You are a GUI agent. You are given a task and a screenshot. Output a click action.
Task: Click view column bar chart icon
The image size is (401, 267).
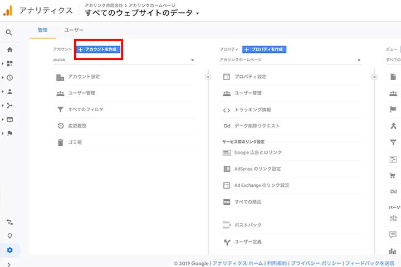(x=393, y=251)
